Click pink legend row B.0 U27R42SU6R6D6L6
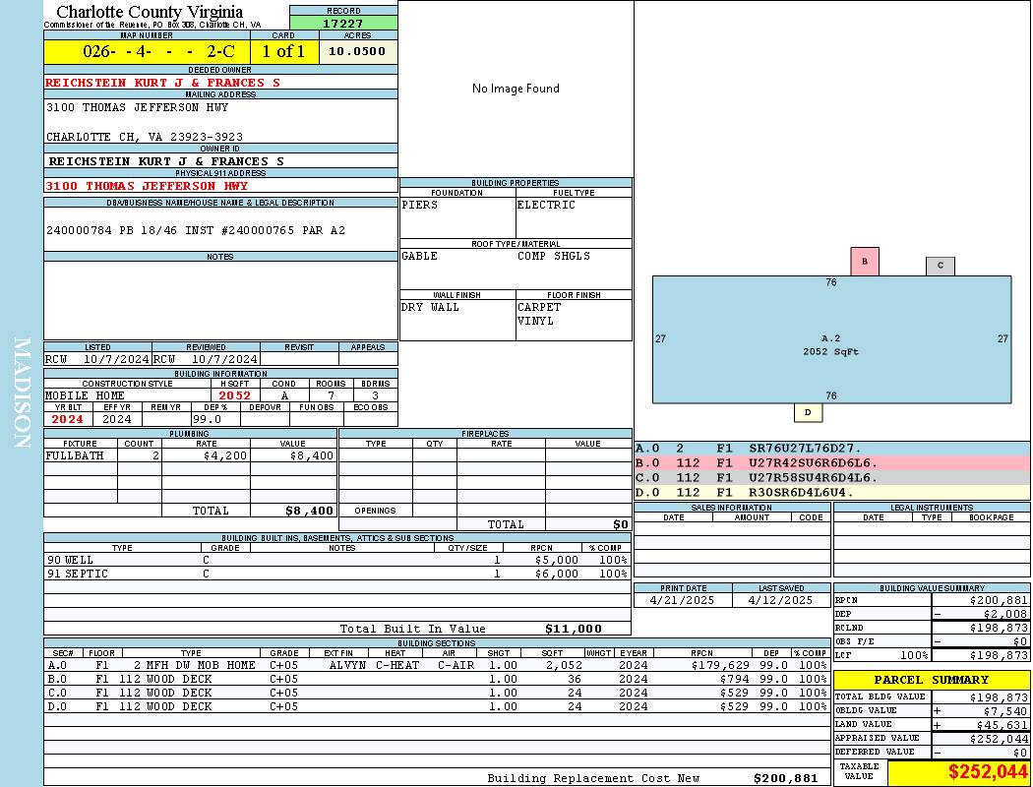 click(832, 463)
